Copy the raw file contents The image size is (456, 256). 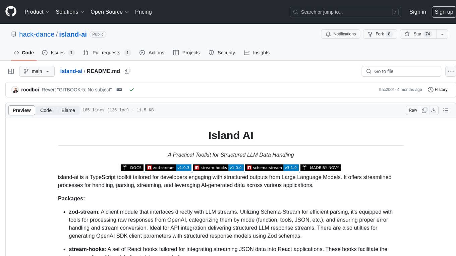(424, 110)
